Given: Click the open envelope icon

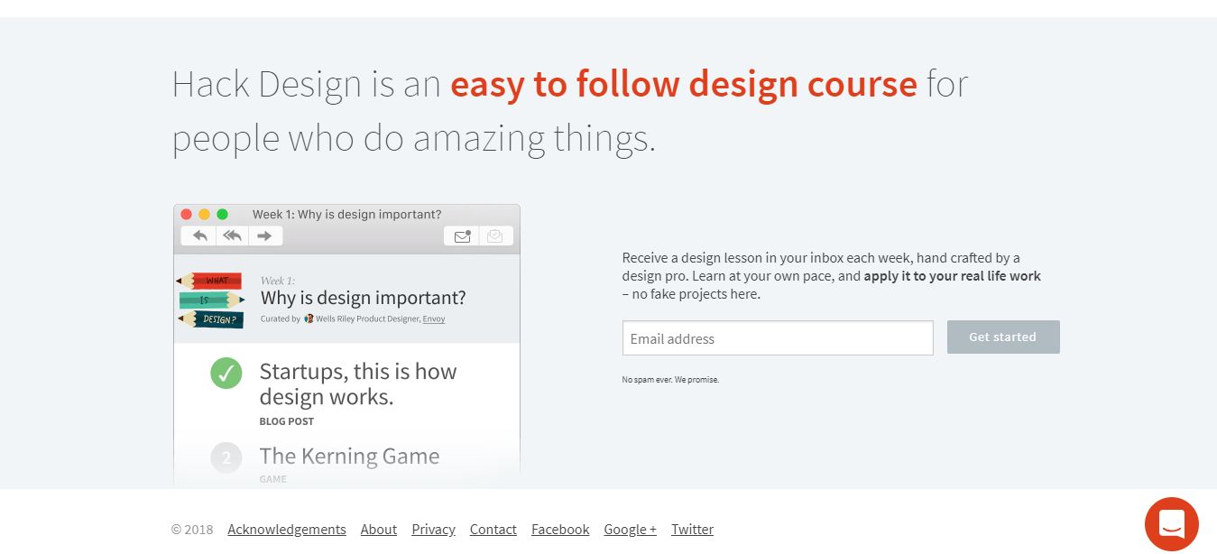Looking at the screenshot, I should [494, 236].
